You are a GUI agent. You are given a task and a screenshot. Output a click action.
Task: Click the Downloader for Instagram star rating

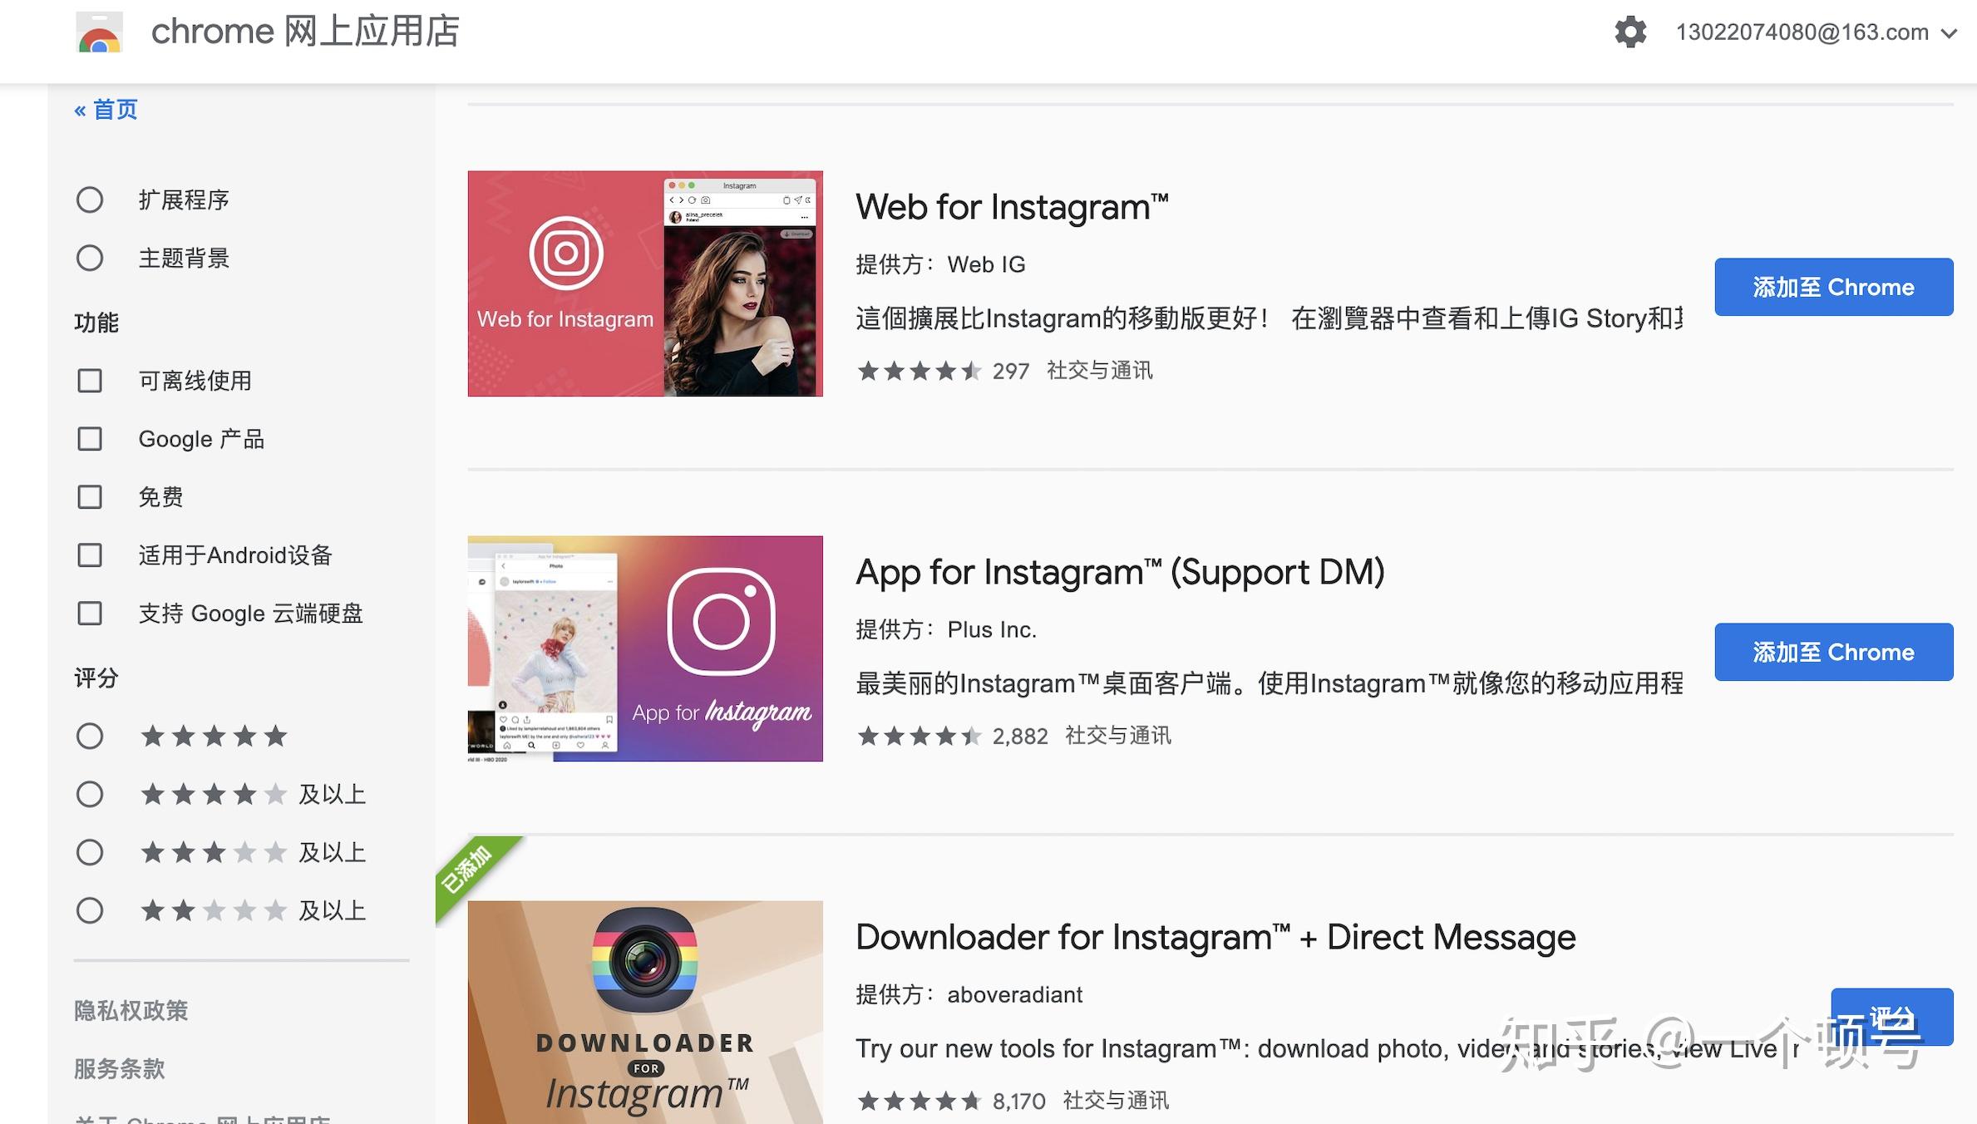pyautogui.click(x=919, y=1101)
